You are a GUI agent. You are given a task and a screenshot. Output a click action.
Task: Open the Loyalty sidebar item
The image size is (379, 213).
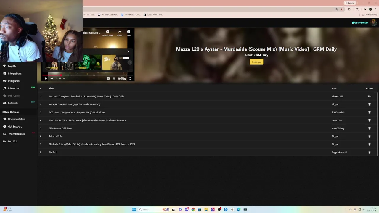(x=12, y=66)
